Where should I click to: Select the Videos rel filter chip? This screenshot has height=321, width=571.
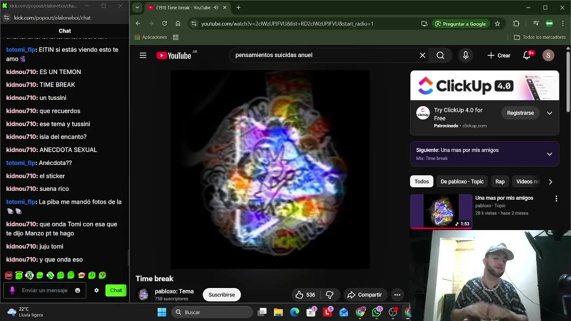[527, 181]
